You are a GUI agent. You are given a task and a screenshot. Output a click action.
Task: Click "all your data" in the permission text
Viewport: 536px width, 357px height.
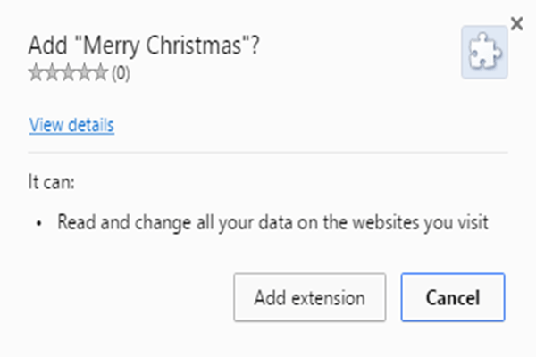tap(222, 223)
